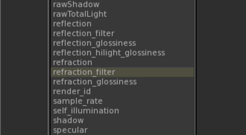Choose the specular entry
The height and width of the screenshot is (135, 246).
(x=122, y=130)
